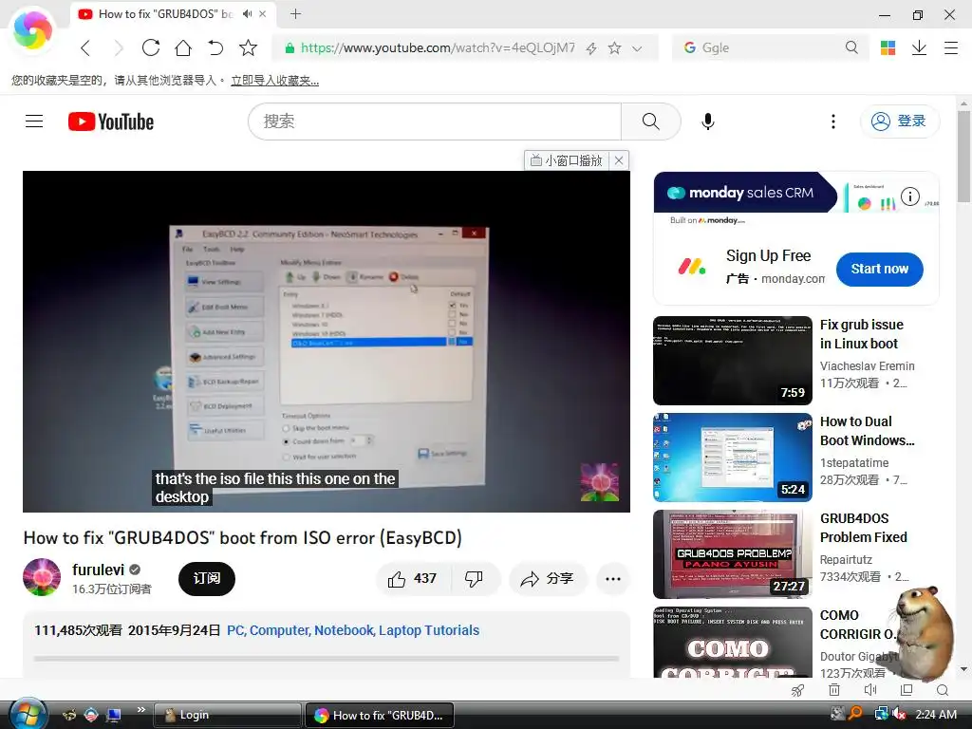Open the PC, Computer, Notebook, Laptop Tutorials link
972x729 pixels.
[353, 630]
